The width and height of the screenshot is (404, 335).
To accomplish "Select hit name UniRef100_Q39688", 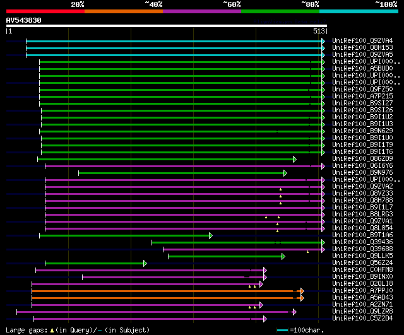I will pyautogui.click(x=362, y=249).
